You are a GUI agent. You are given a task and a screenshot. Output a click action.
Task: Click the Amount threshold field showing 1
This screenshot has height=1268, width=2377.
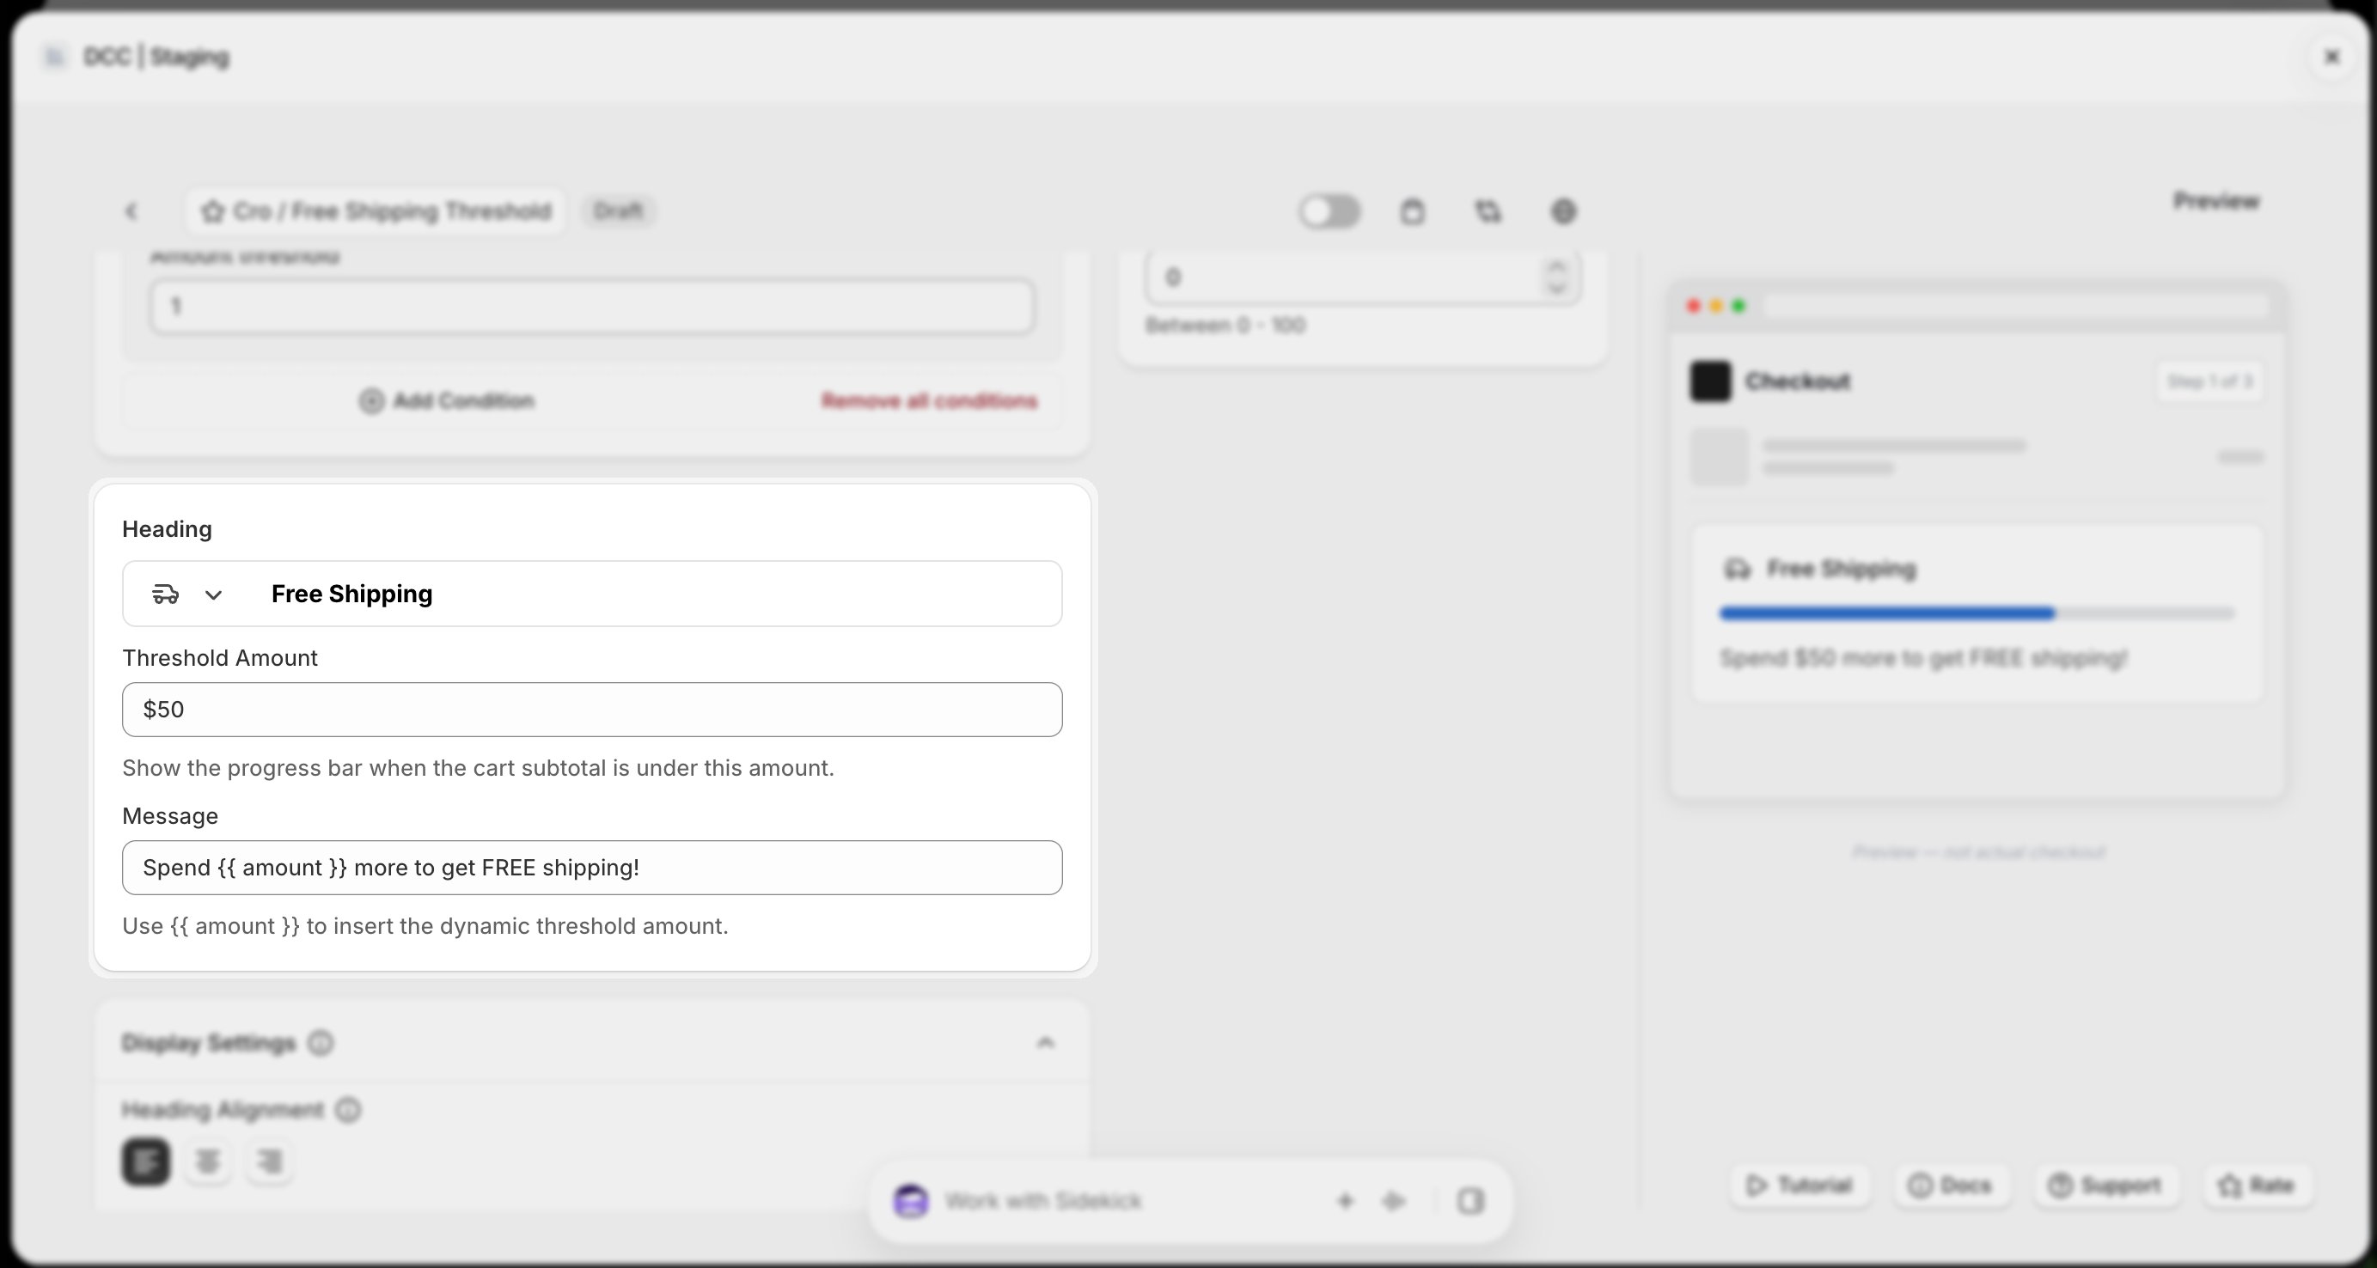(x=592, y=306)
